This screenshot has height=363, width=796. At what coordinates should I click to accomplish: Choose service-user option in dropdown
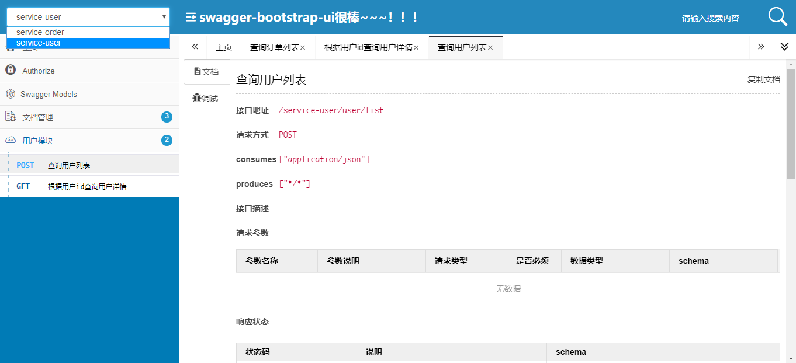pyautogui.click(x=39, y=43)
